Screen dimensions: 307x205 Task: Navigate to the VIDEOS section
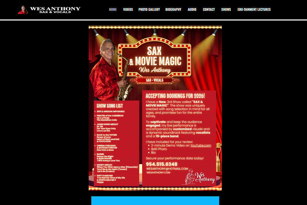tap(128, 9)
